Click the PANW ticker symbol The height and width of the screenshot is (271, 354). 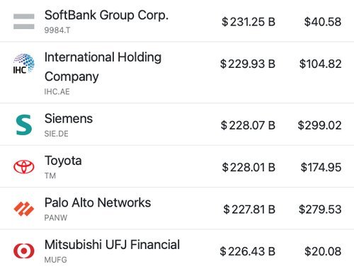tap(56, 217)
